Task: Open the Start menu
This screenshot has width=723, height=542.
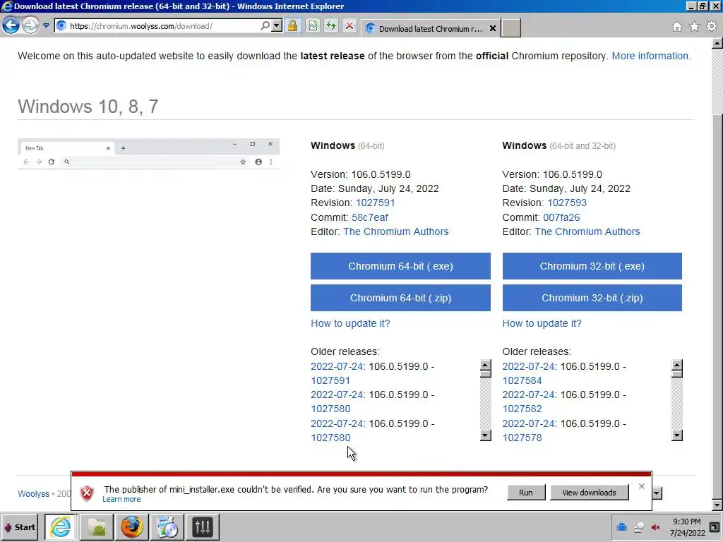Action: [x=20, y=526]
